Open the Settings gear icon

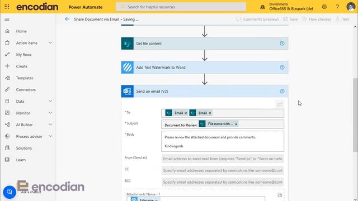(324, 7)
